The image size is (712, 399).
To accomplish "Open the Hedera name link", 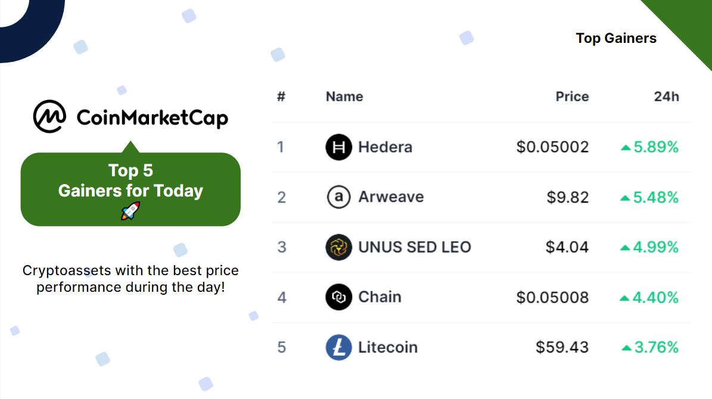I will pyautogui.click(x=385, y=147).
